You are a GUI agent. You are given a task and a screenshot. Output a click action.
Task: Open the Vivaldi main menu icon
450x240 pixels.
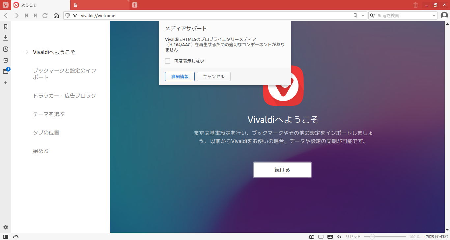pyautogui.click(x=5, y=5)
